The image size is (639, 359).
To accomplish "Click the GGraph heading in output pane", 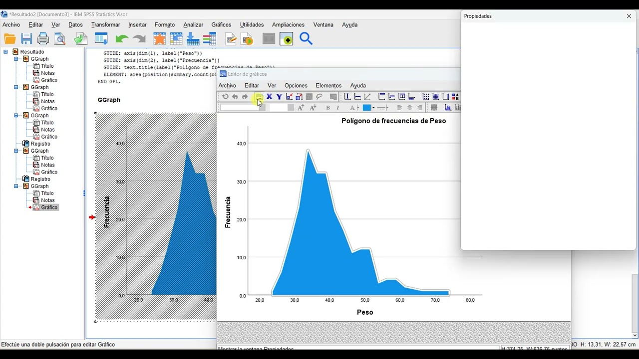I will pos(109,100).
